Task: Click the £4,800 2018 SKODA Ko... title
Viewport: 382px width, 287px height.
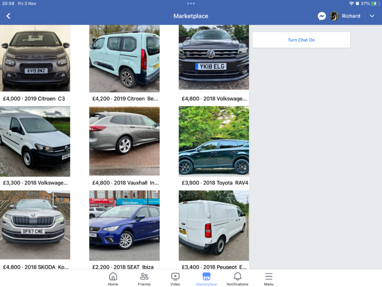Action: click(35, 267)
